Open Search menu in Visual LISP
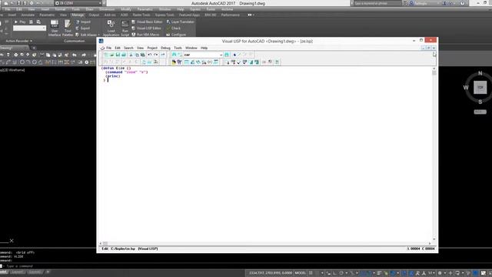This screenshot has width=492, height=277. (x=128, y=48)
